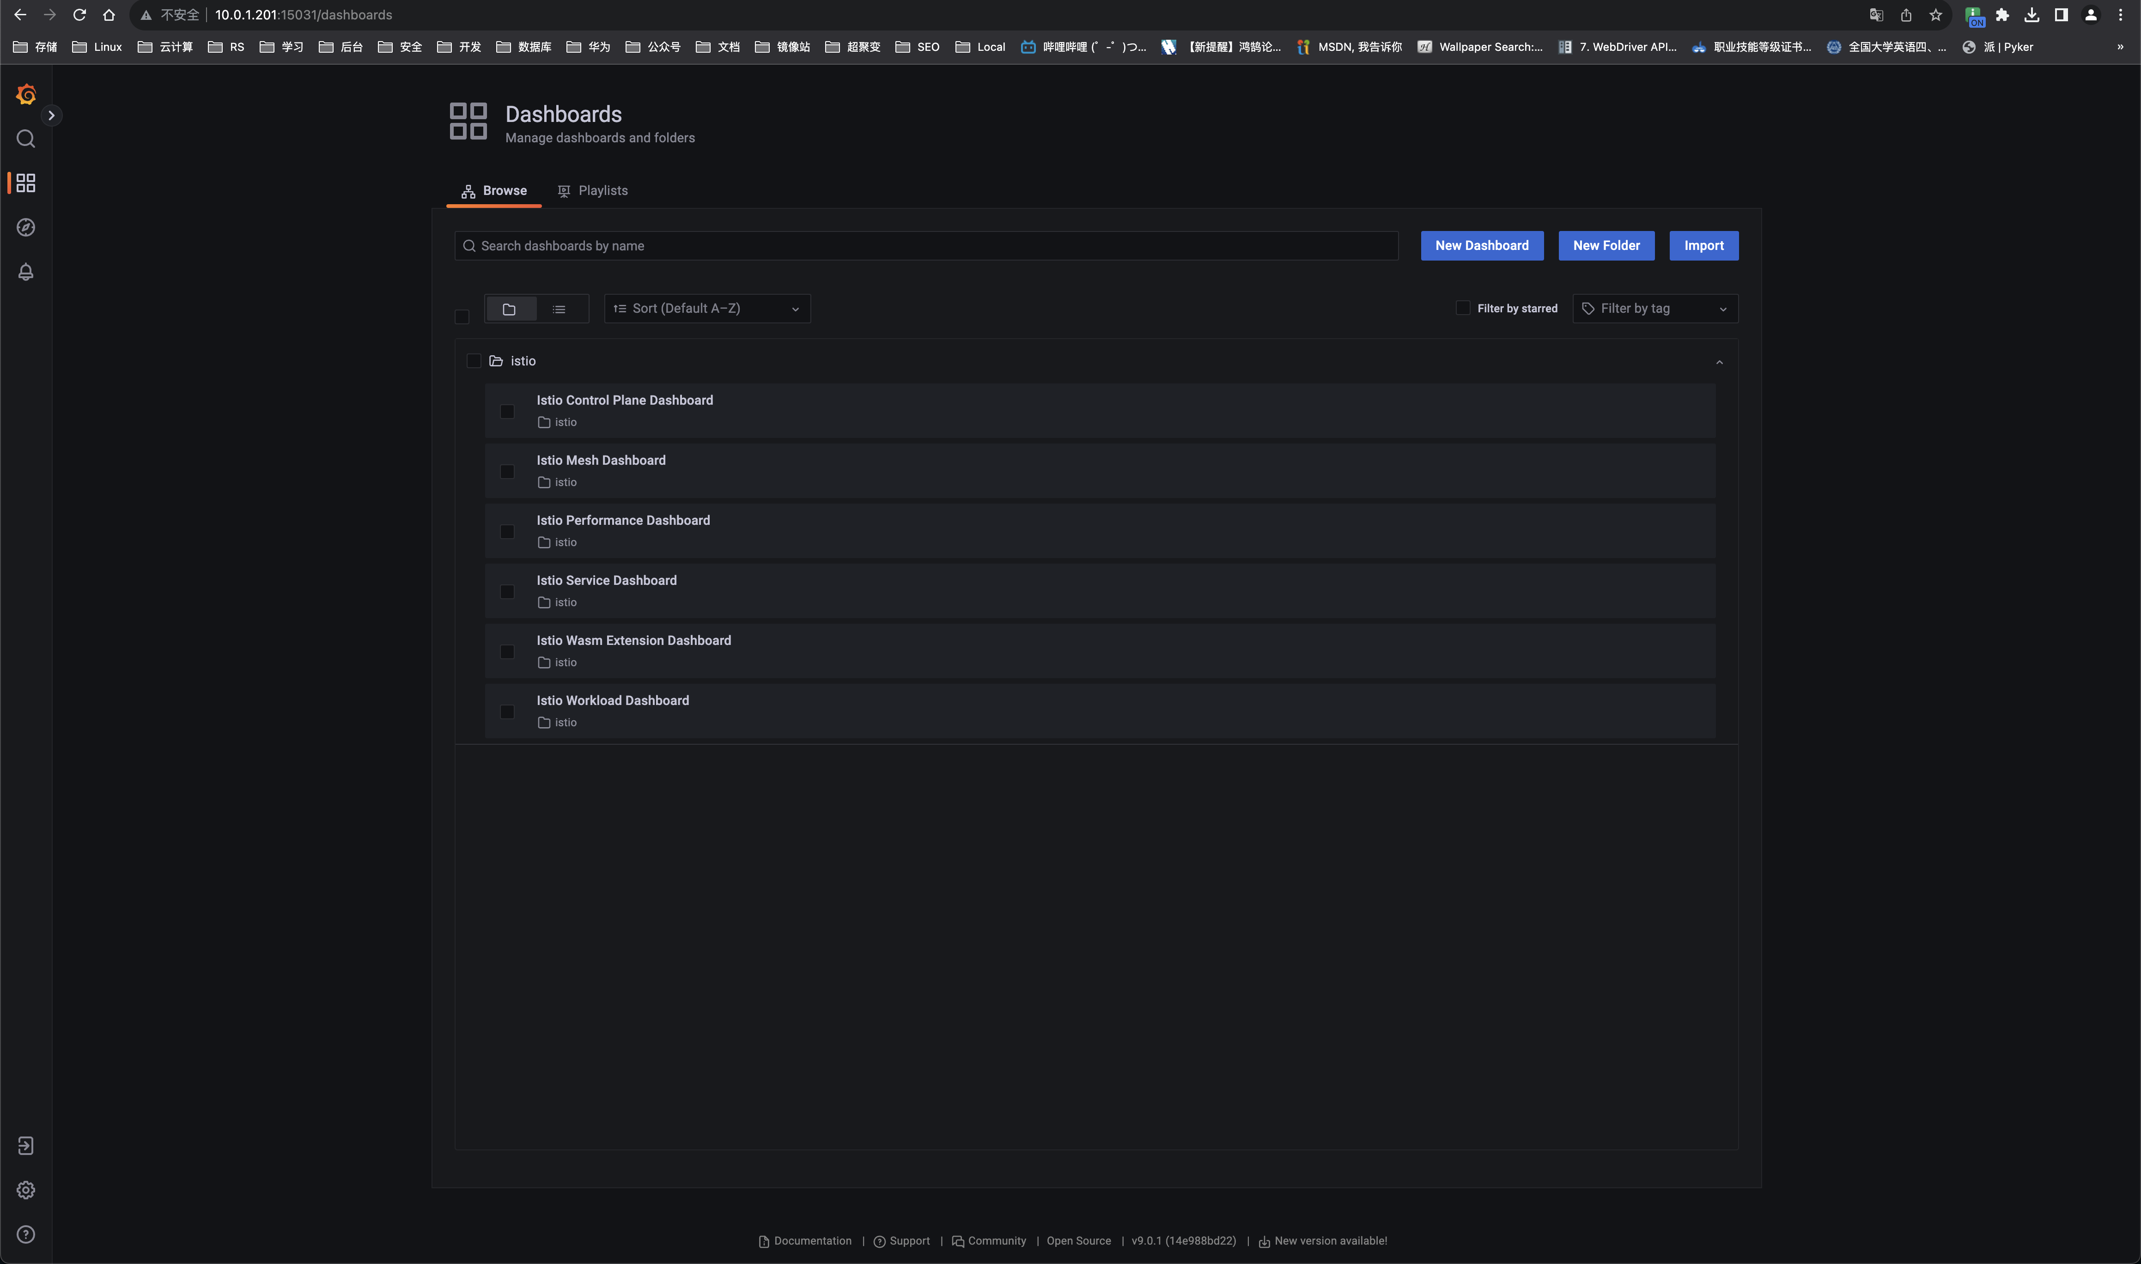Open Chrome three-dot menu
The height and width of the screenshot is (1264, 2141).
[2121, 14]
